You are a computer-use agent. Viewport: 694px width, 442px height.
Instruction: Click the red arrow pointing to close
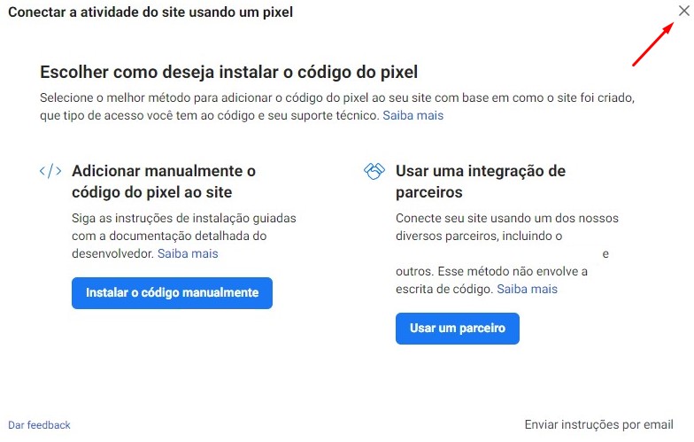click(654, 46)
